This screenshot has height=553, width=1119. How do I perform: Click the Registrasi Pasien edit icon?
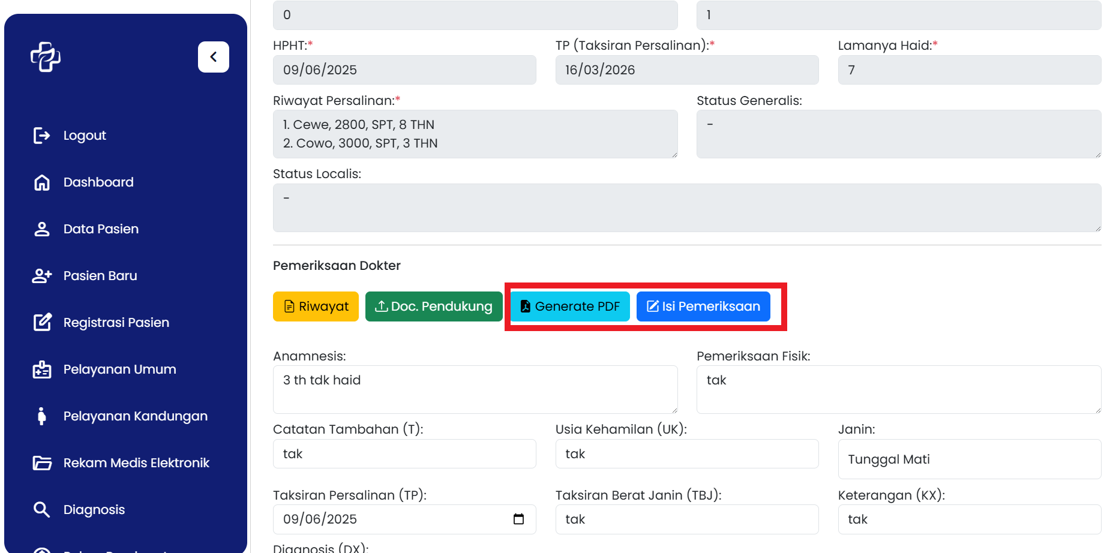coord(41,323)
